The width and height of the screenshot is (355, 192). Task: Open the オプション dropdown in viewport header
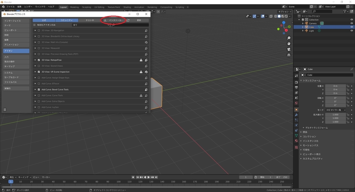(x=285, y=12)
